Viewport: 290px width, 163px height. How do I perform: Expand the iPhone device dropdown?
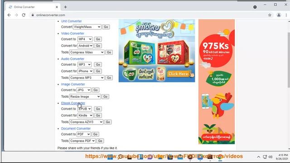coord(85,71)
